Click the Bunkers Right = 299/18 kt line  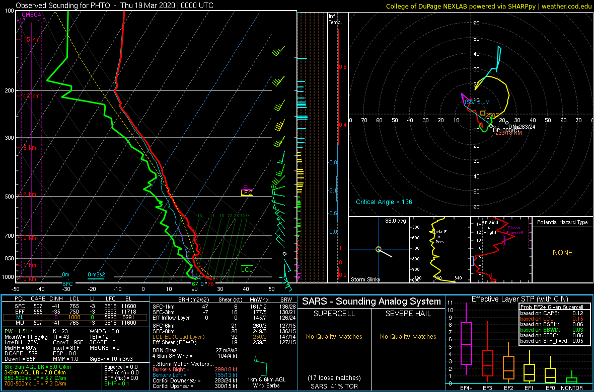tap(195, 369)
